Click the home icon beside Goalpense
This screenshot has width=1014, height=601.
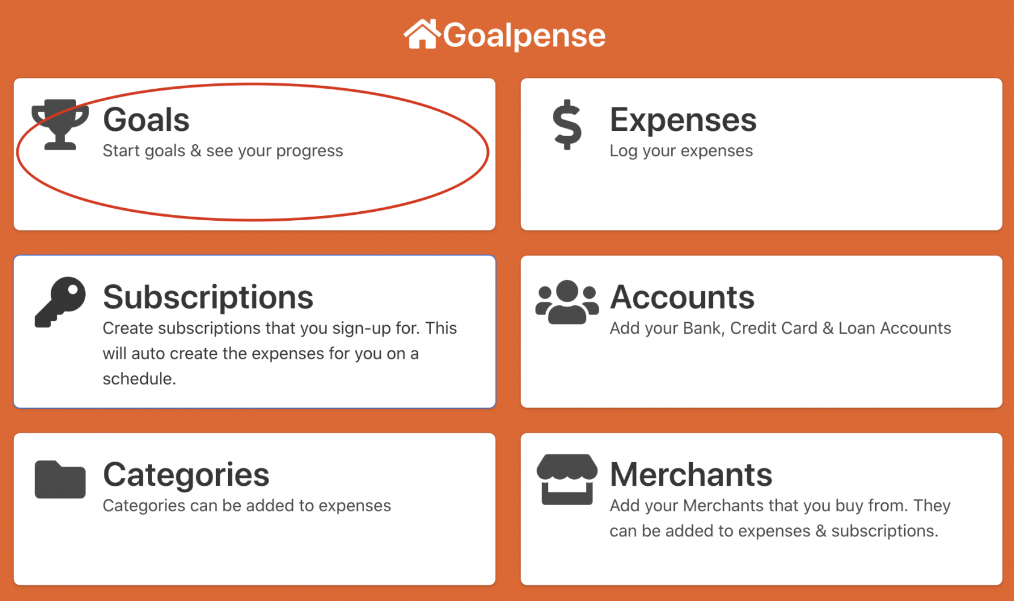pos(422,34)
